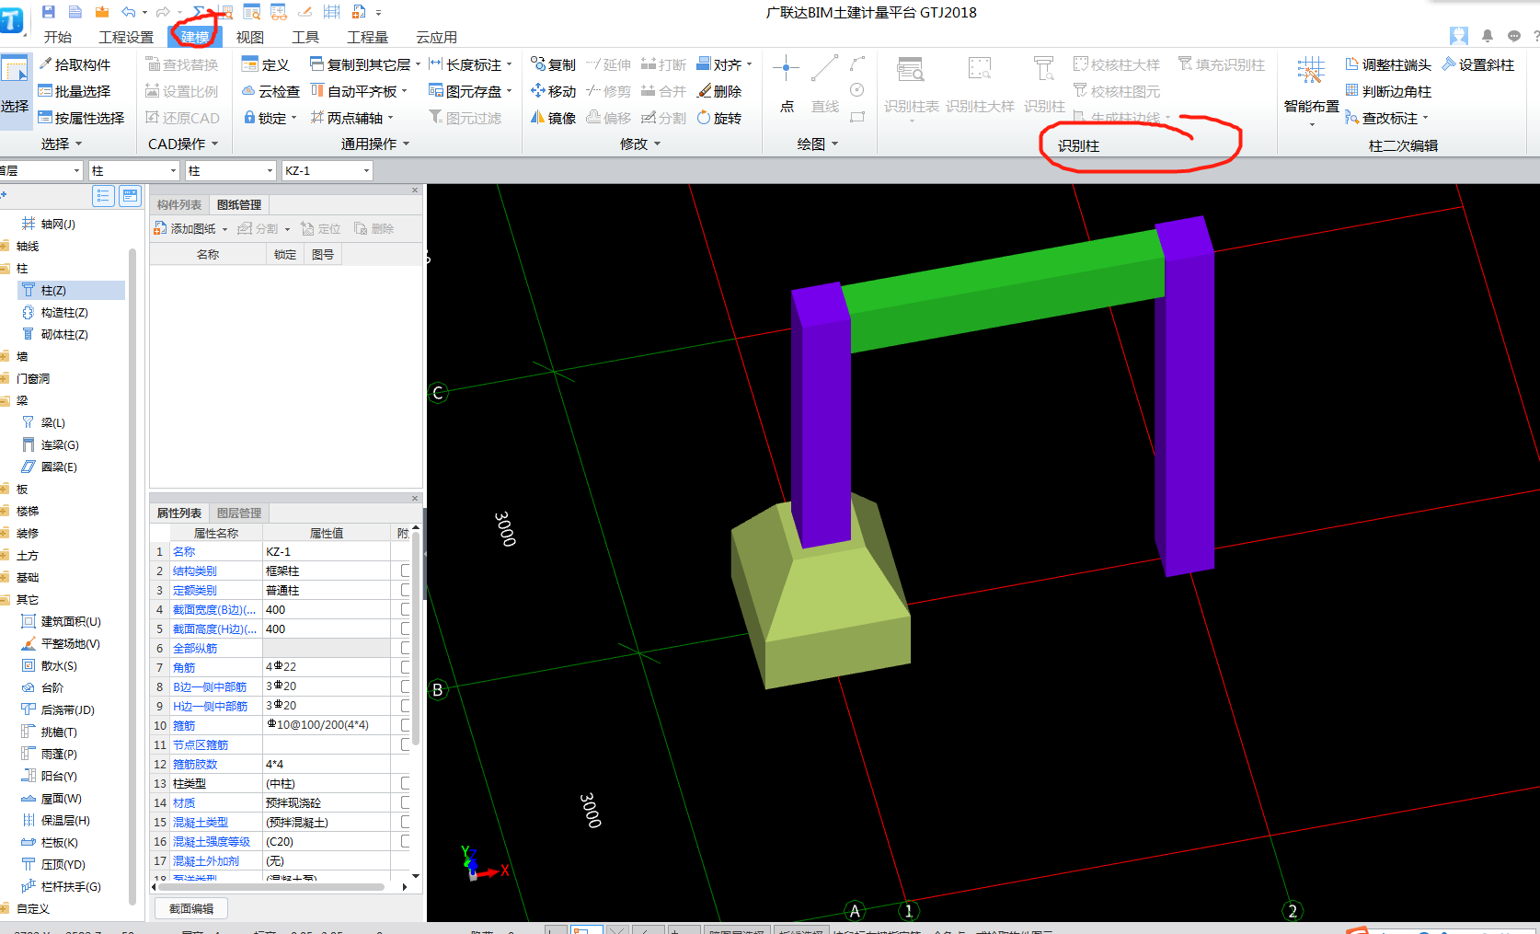Open the KZ-1 component dropdown

point(366,171)
